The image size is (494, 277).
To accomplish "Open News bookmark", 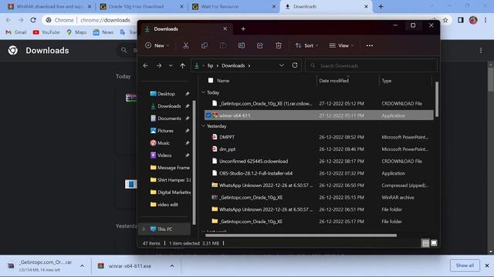I will 103,32.
